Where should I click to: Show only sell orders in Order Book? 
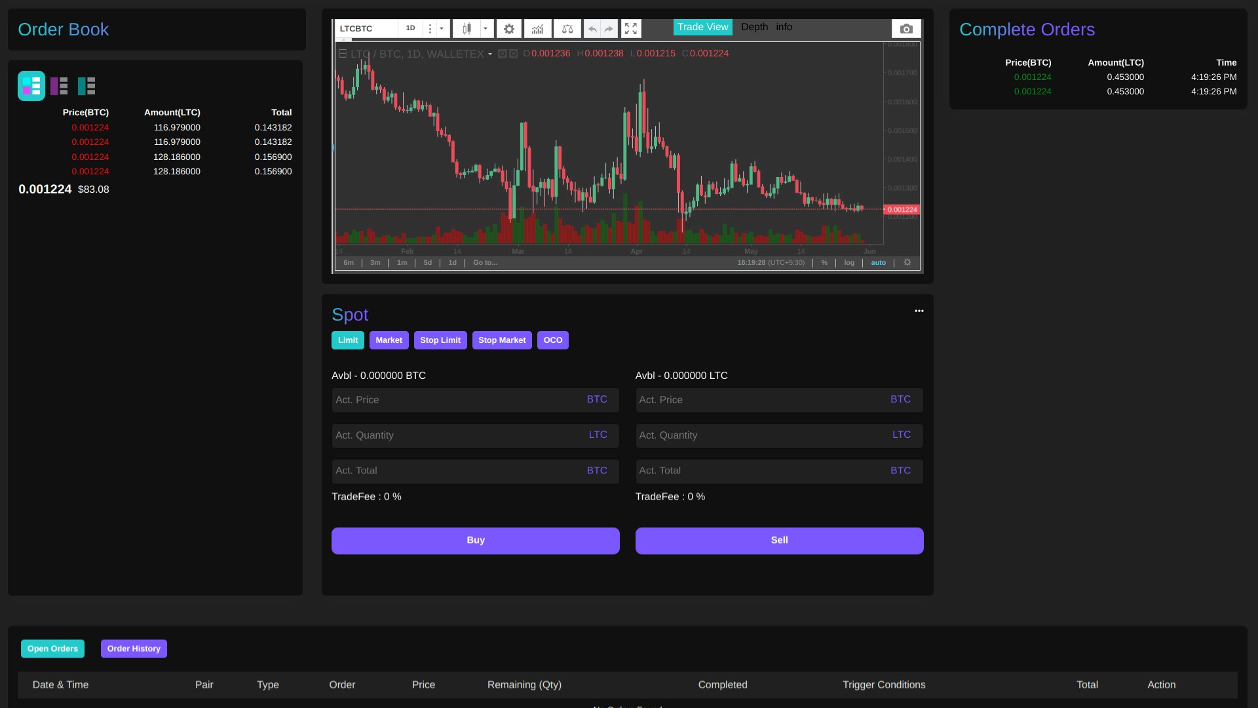(x=59, y=86)
